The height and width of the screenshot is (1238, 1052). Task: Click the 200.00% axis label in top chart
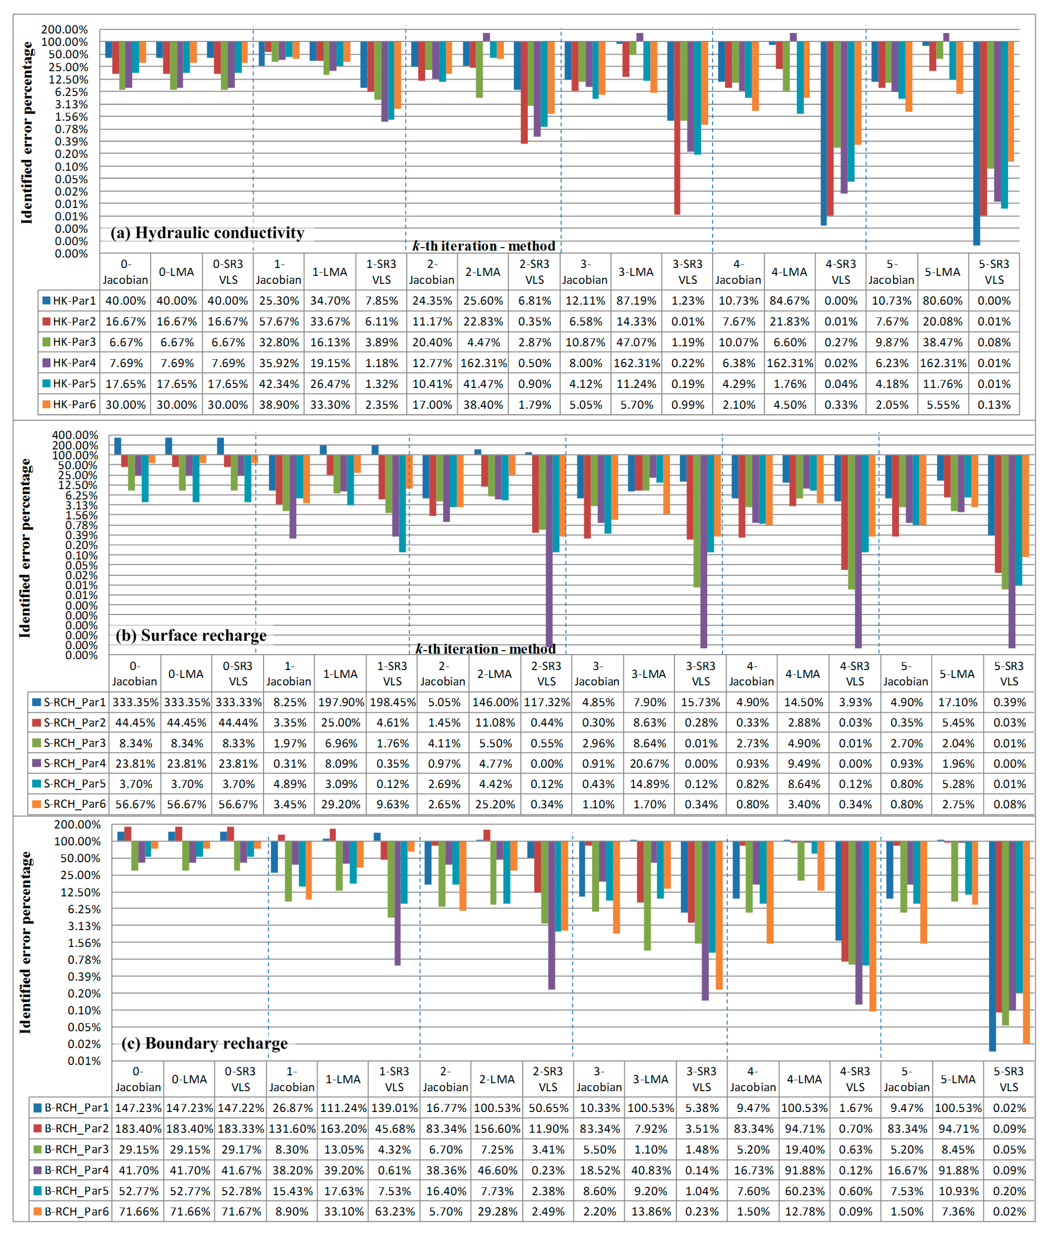pos(64,29)
